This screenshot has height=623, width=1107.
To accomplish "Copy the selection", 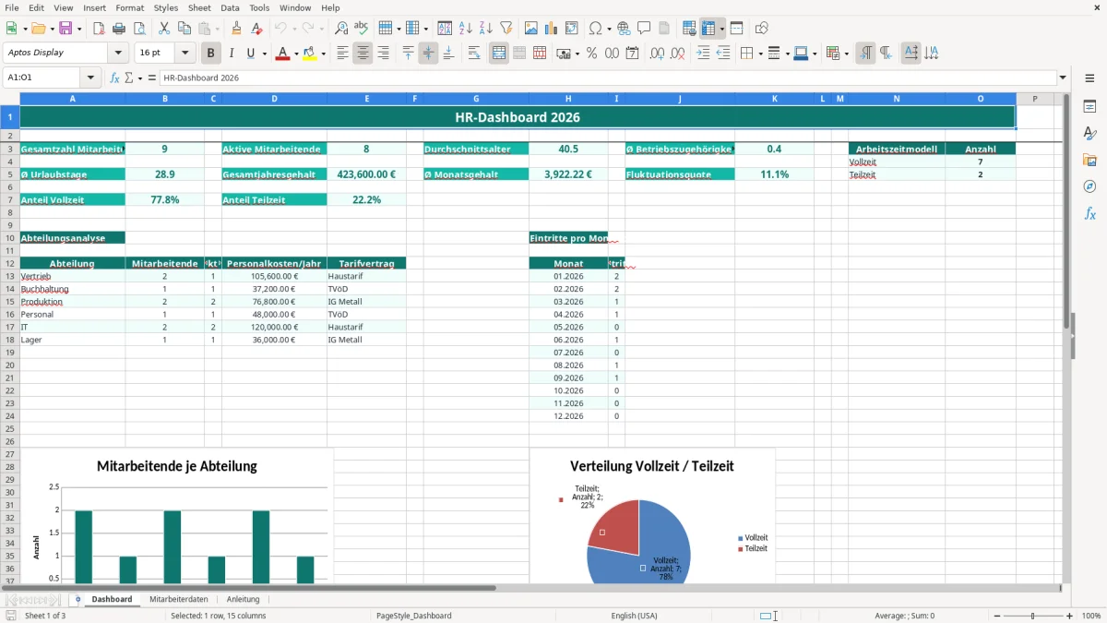I will pos(184,29).
